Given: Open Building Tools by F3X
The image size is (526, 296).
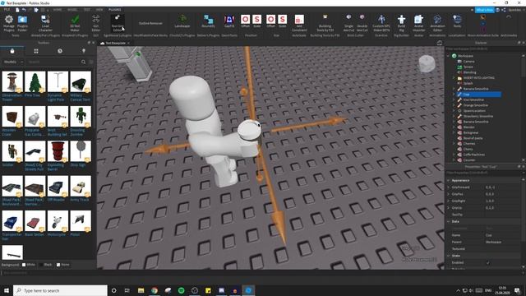Looking at the screenshot, I should (x=325, y=23).
